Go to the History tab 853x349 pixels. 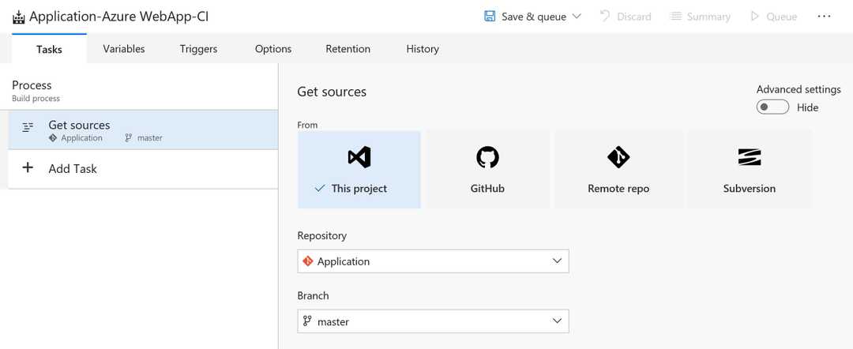click(x=423, y=49)
